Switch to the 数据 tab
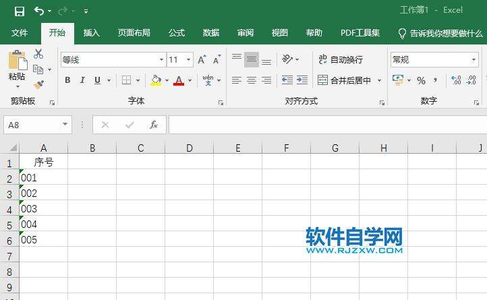This screenshot has width=487, height=300. click(x=211, y=32)
